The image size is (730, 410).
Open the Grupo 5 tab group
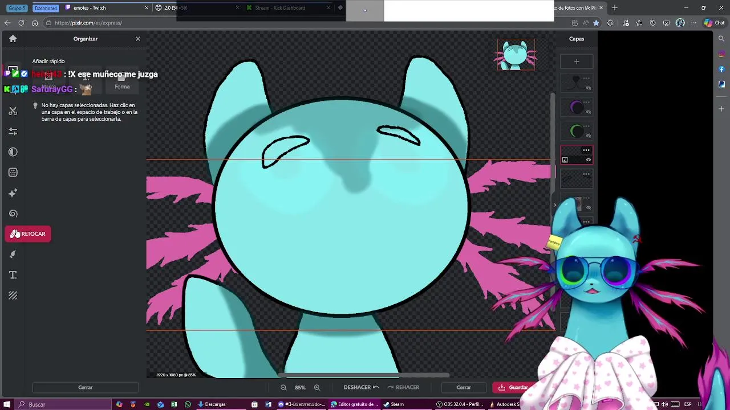17,8
